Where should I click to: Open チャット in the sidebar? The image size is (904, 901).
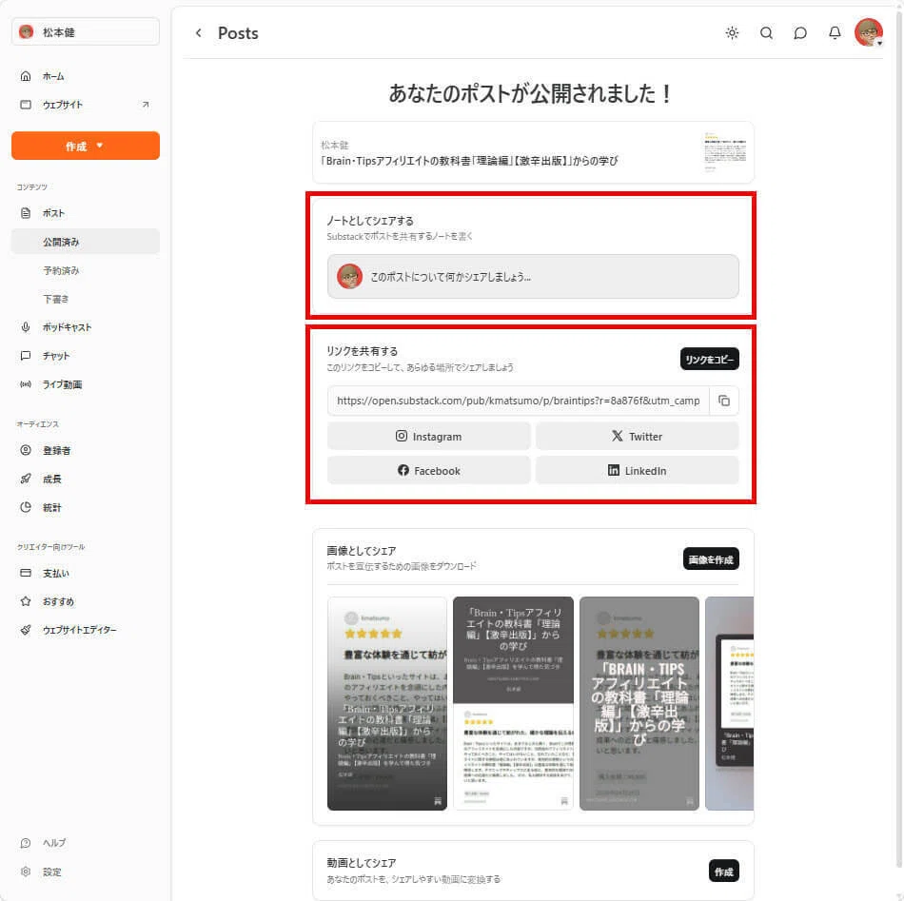coord(86,356)
